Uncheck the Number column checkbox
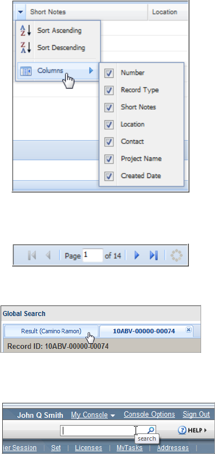Viewport: 215px width, 454px height. (109, 73)
